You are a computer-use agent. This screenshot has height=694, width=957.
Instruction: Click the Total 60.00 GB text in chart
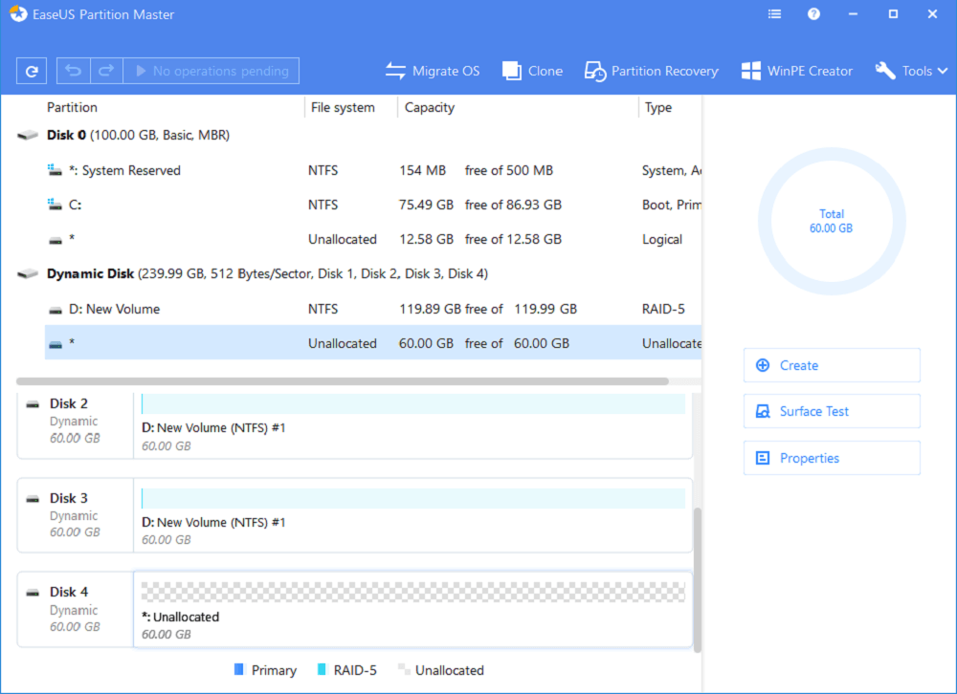pyautogui.click(x=832, y=221)
